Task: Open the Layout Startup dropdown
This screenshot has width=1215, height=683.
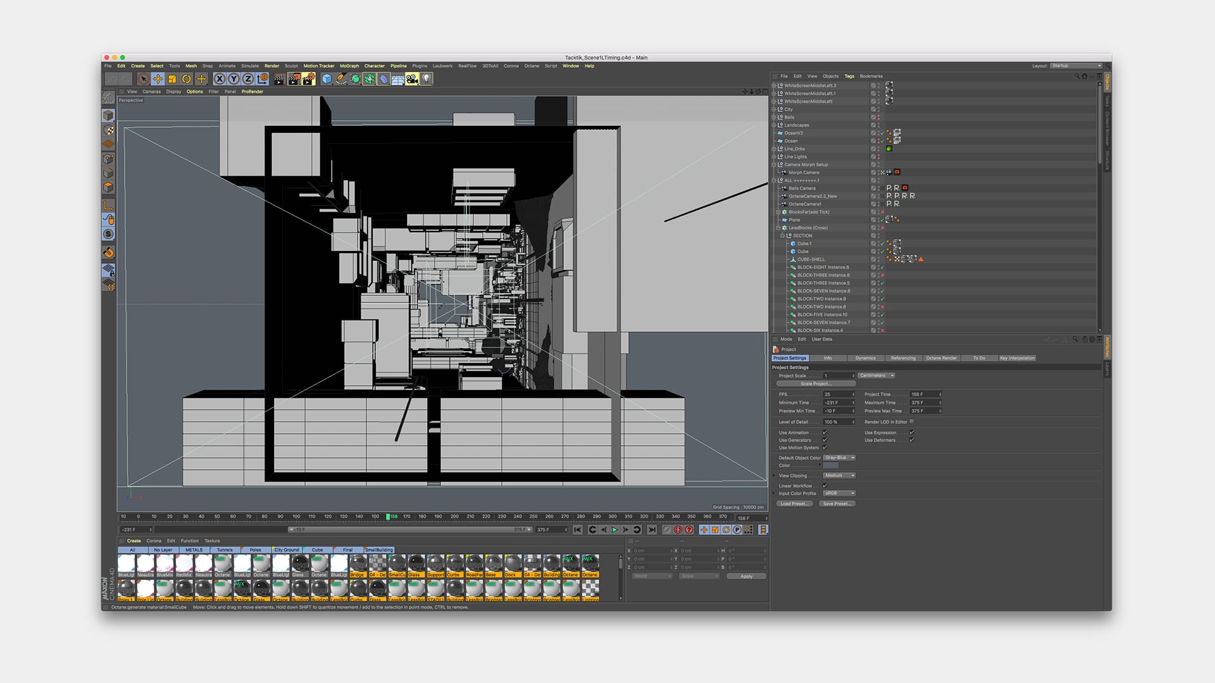Action: (1076, 66)
